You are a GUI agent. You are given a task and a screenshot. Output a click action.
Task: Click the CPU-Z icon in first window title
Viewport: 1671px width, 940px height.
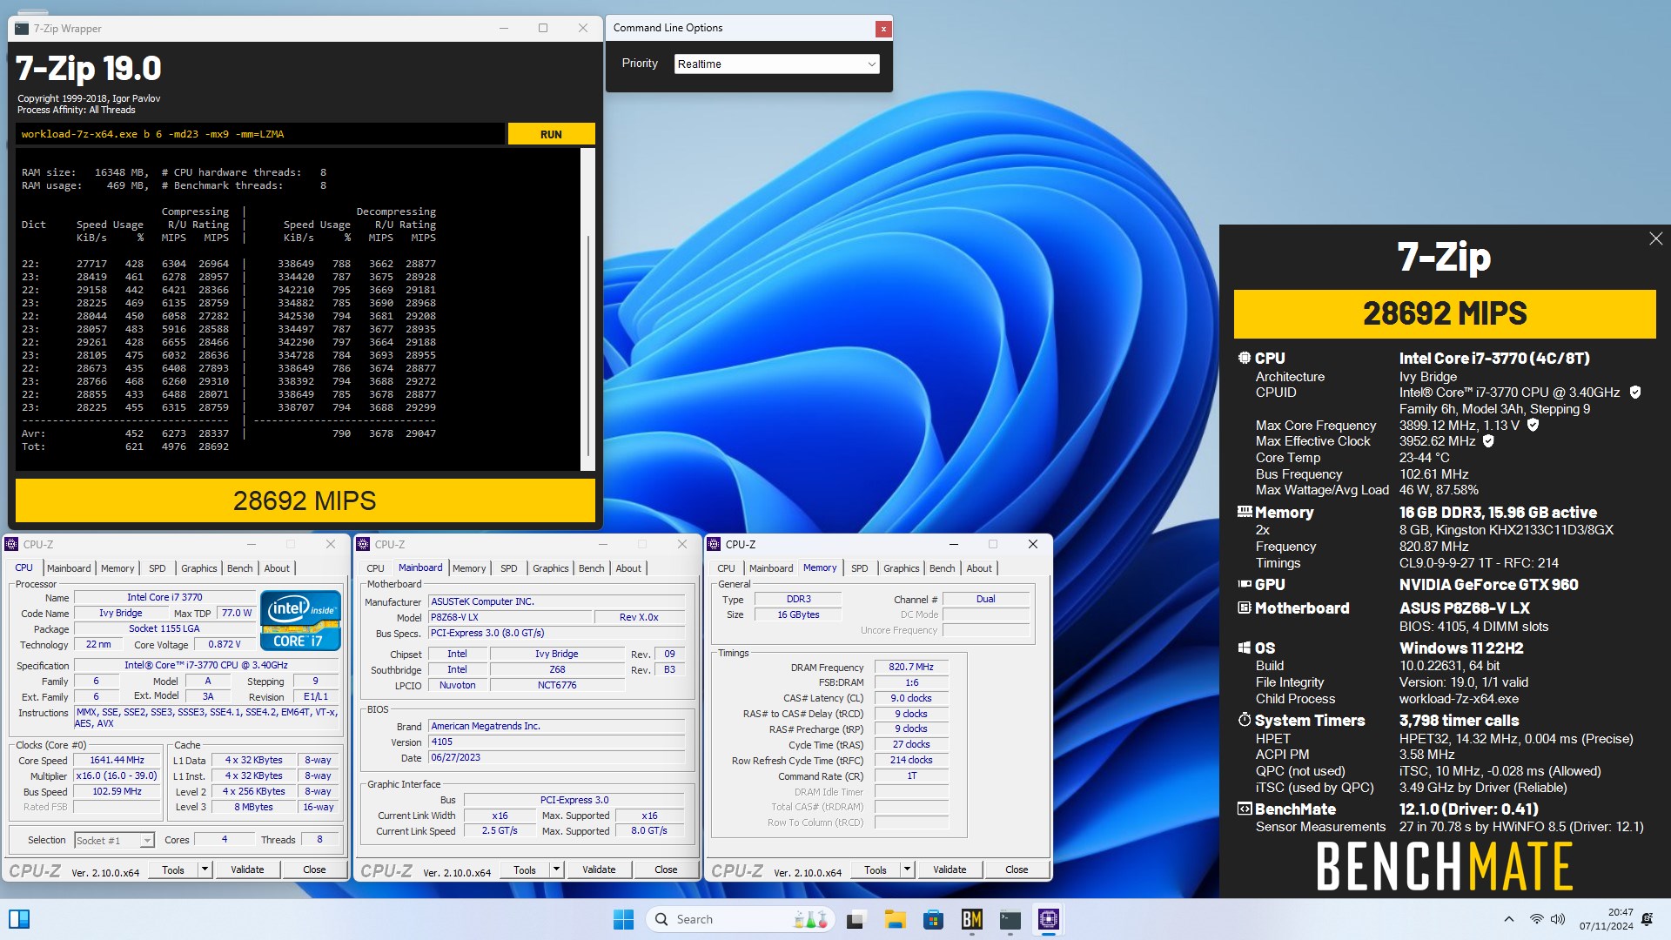(x=12, y=544)
